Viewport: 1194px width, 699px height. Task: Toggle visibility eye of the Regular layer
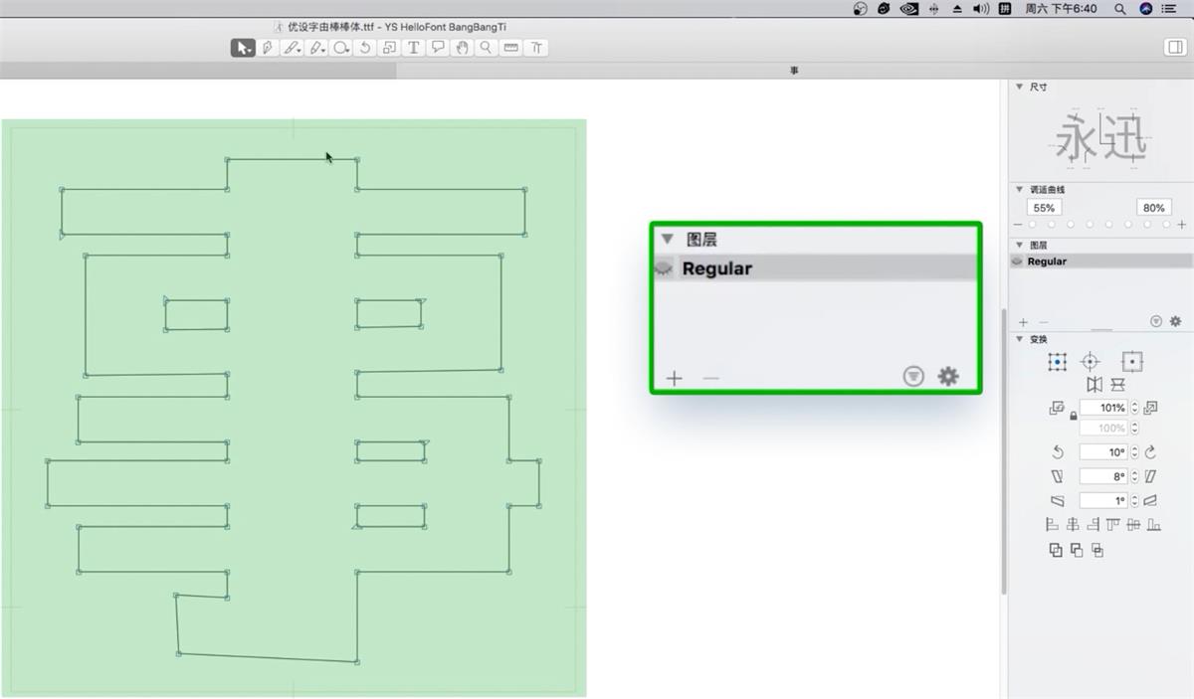click(x=1016, y=262)
